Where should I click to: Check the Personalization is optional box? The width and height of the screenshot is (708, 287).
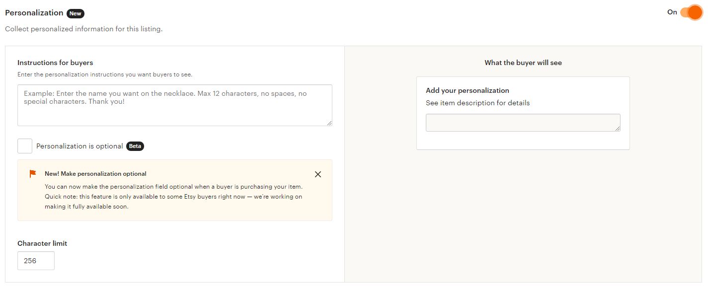coord(25,146)
